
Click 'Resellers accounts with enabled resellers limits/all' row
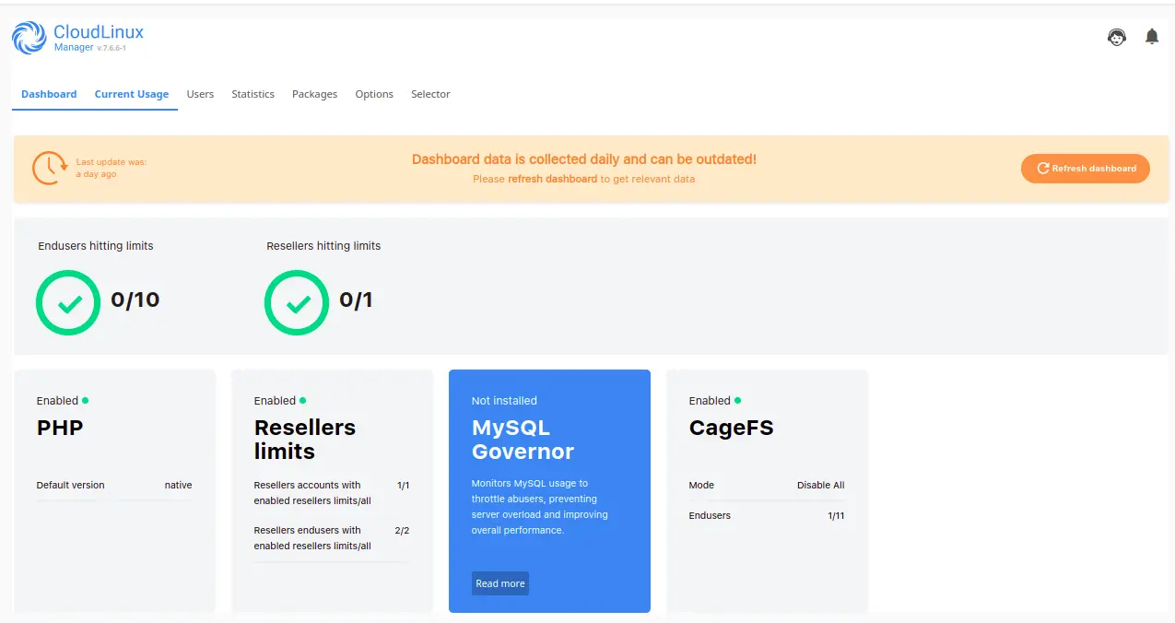pyautogui.click(x=332, y=493)
